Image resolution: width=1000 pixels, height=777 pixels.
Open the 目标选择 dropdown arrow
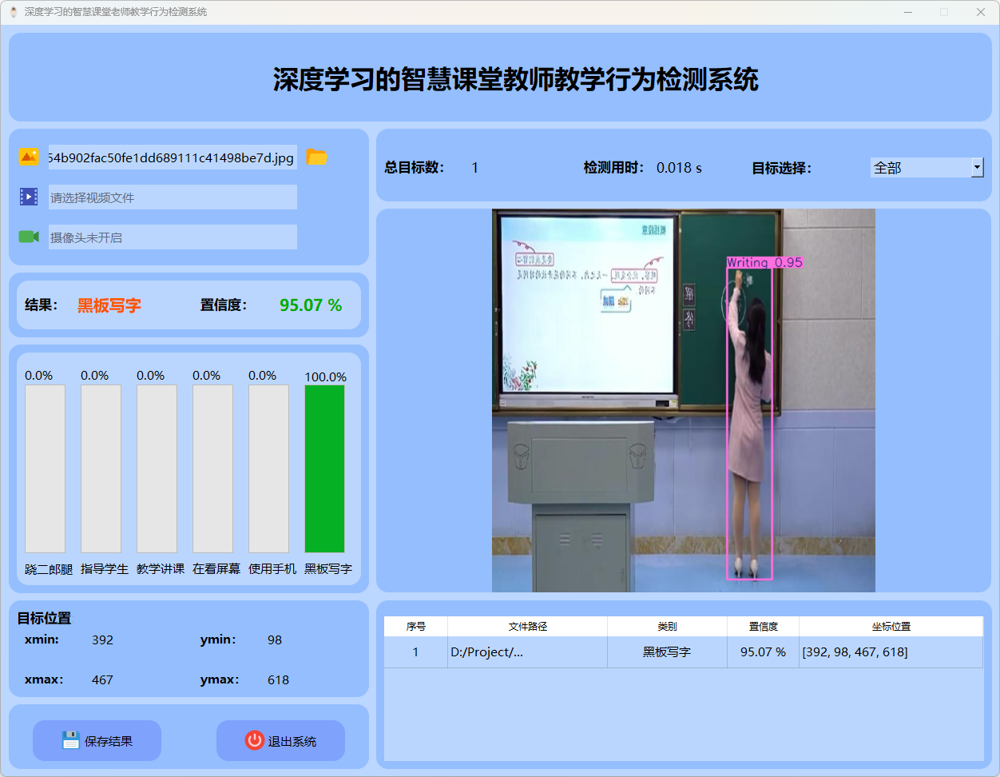(977, 168)
